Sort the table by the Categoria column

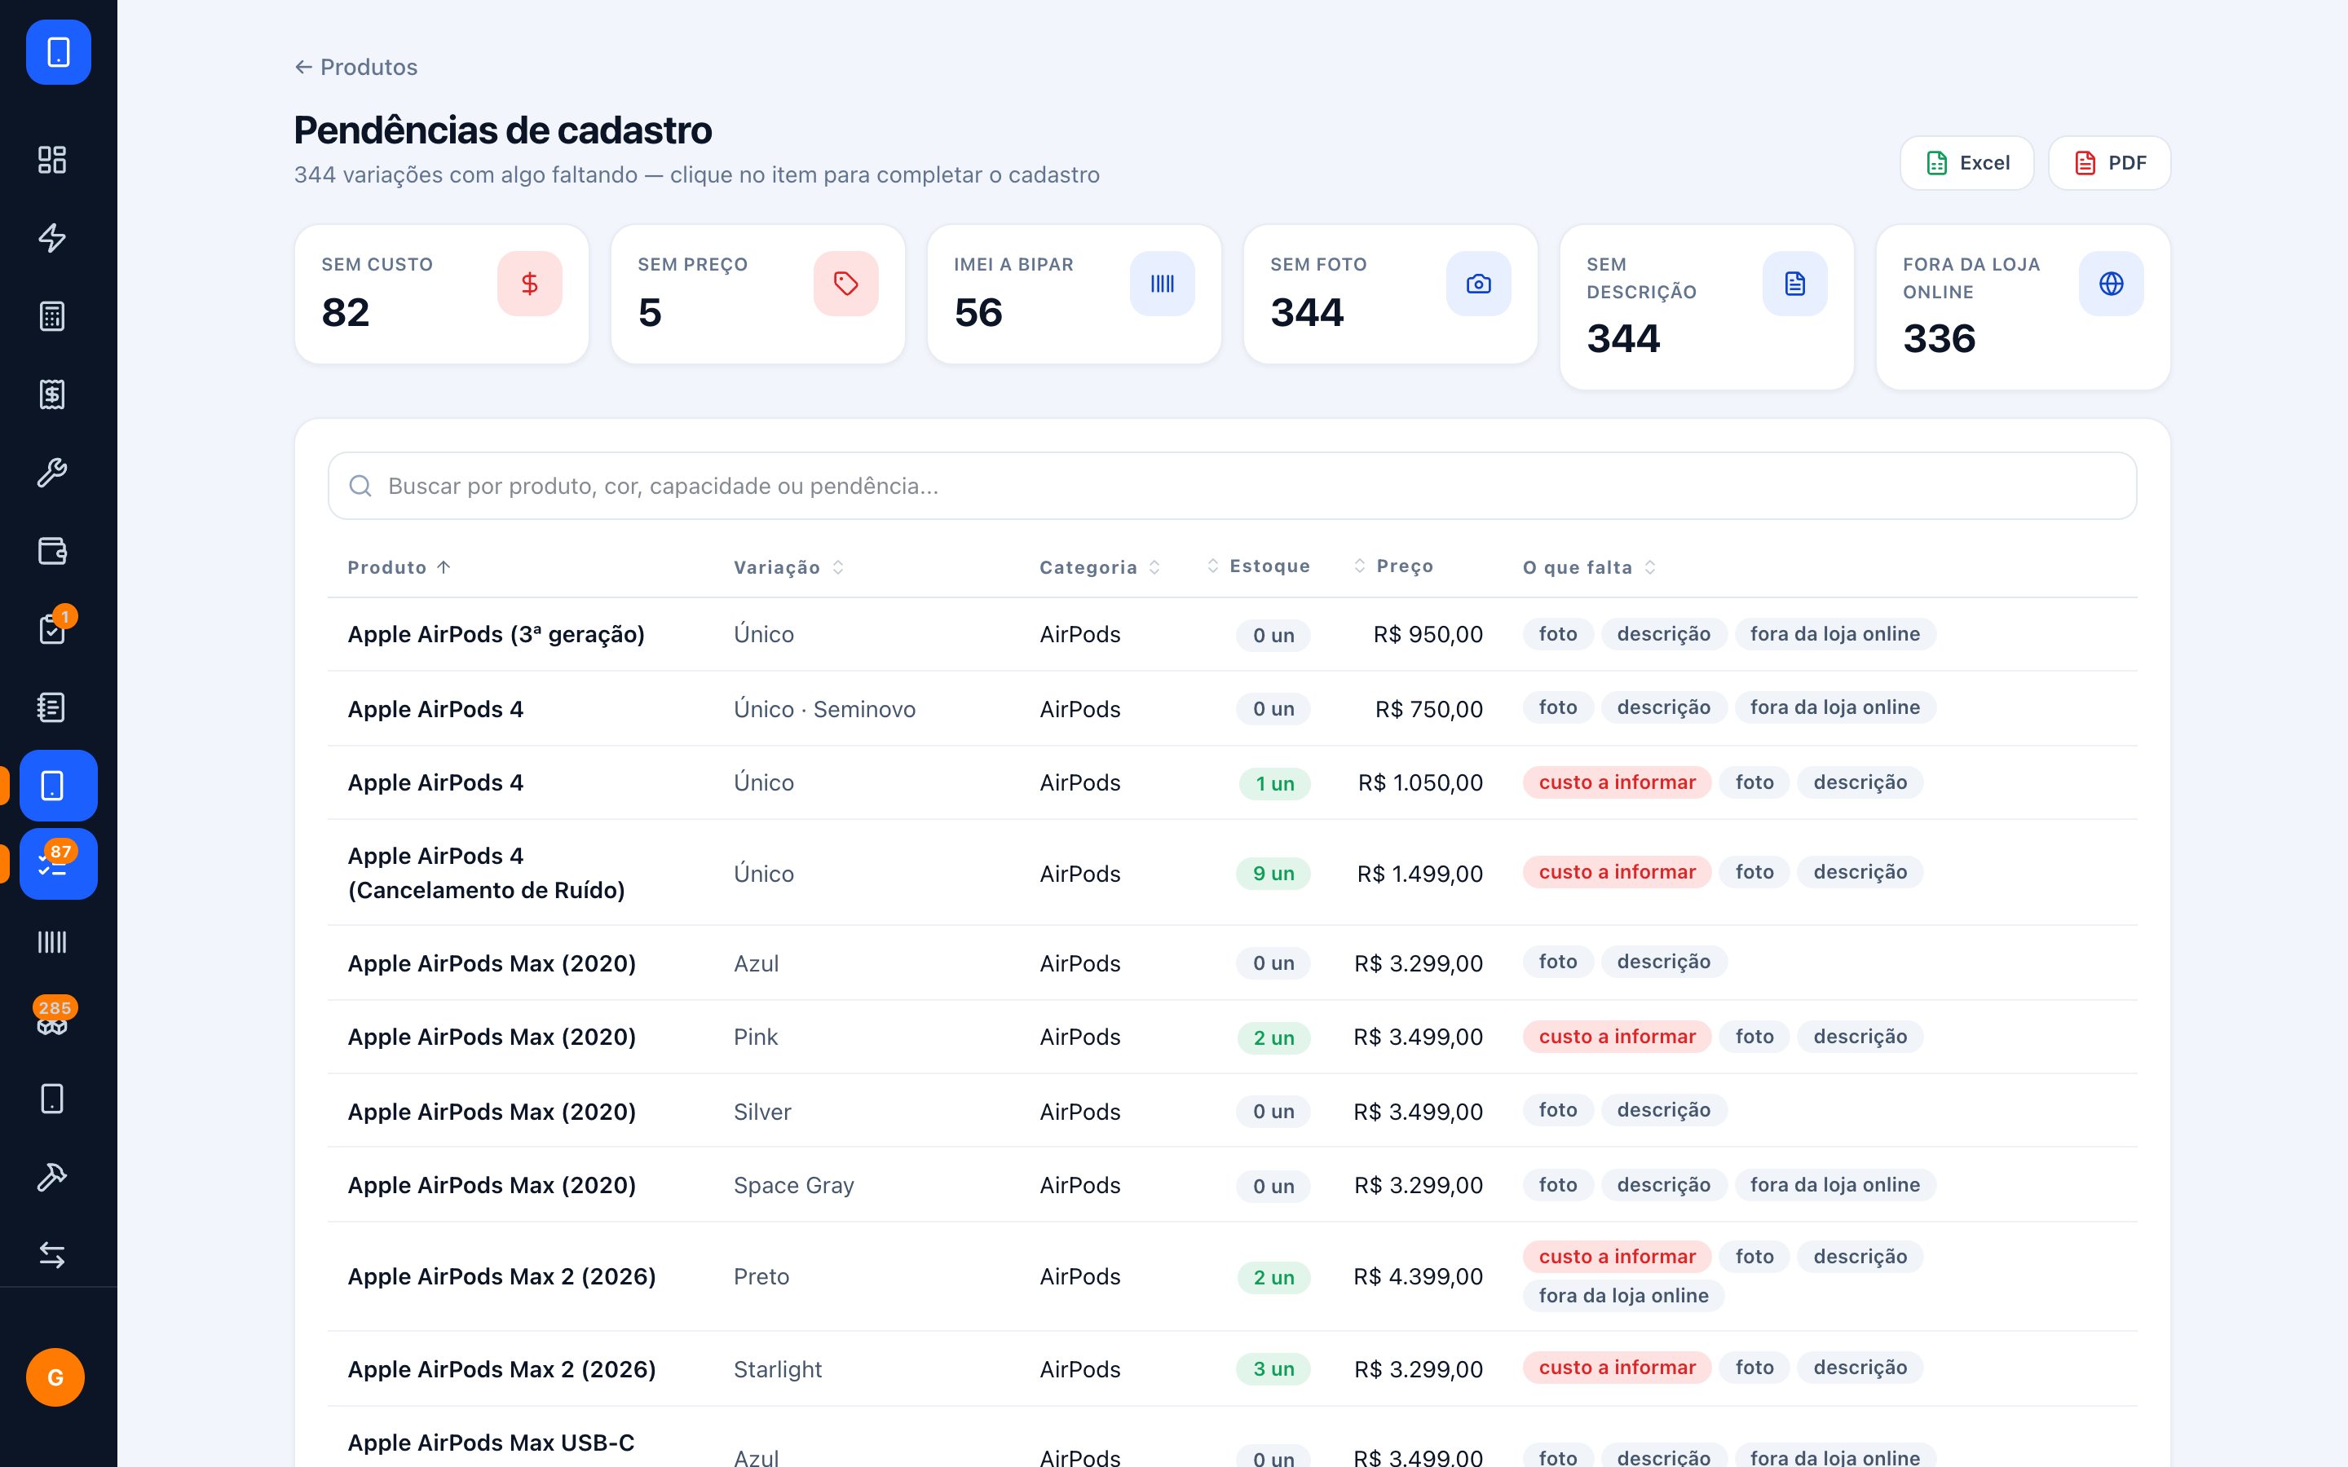tap(1101, 567)
